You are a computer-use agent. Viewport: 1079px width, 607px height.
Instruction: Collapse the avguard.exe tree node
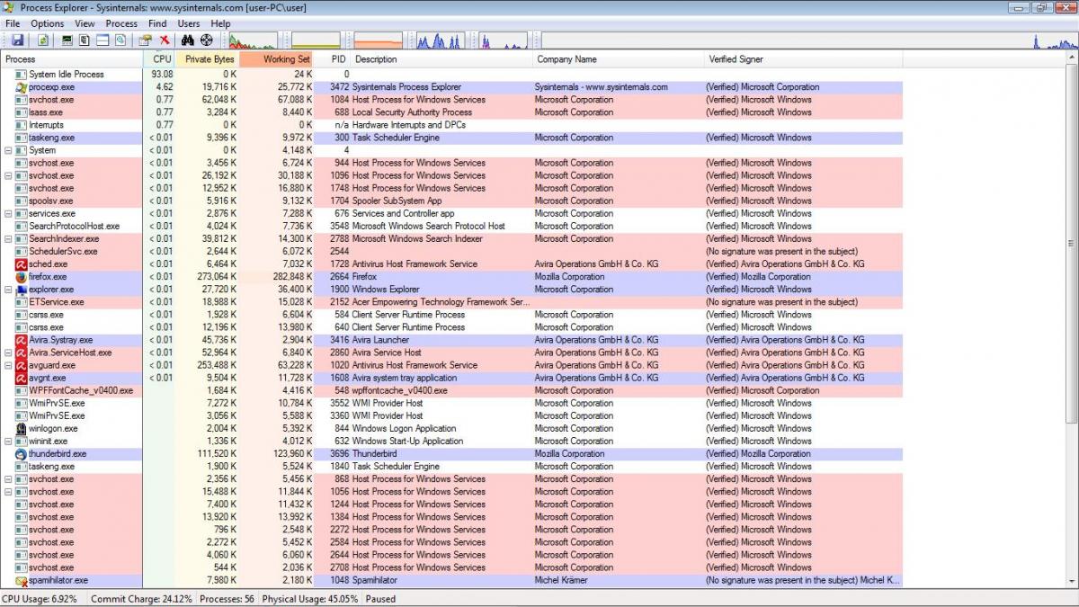pyautogui.click(x=9, y=365)
